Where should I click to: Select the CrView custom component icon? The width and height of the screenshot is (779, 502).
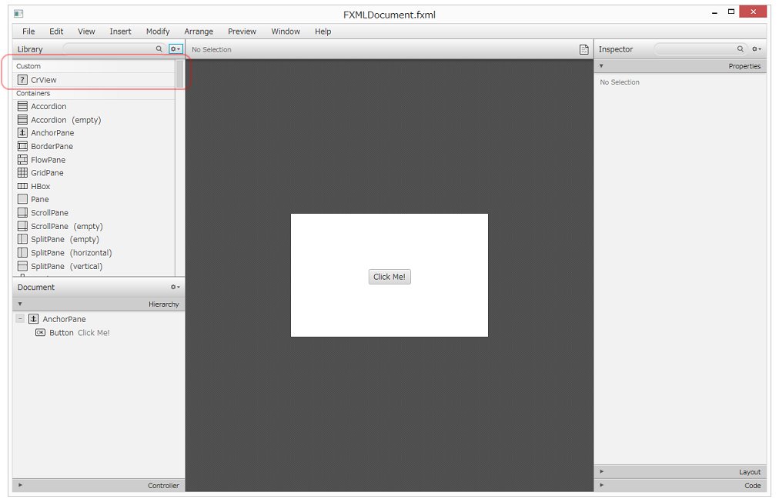(22, 80)
